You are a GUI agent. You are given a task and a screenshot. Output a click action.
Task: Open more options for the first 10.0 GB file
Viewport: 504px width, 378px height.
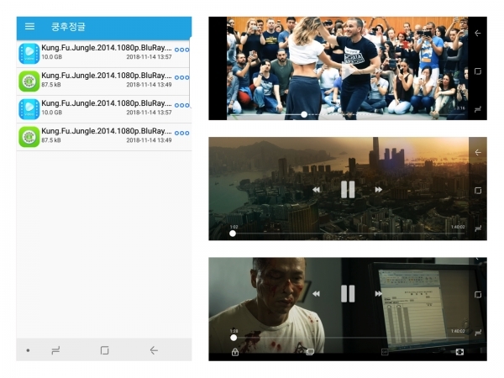181,50
